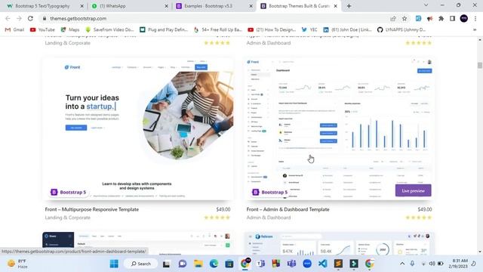Click the taskbar volume speaker icon
This screenshot has height=272, width=483.
click(x=432, y=264)
